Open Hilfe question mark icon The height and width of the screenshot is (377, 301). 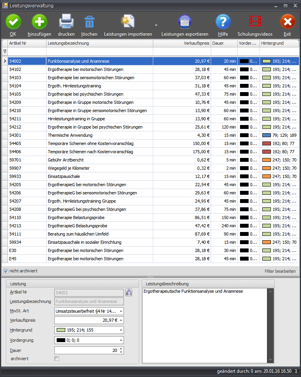(x=223, y=22)
